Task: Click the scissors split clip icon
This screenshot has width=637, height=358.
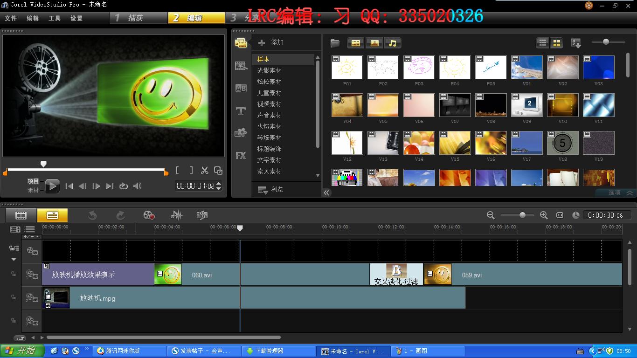Action: coord(205,171)
